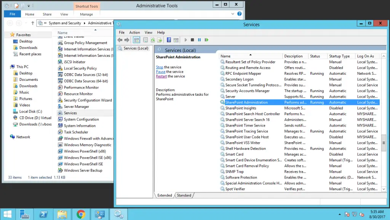Open the File menu in Services
This screenshot has width=390, height=220.
121,32
